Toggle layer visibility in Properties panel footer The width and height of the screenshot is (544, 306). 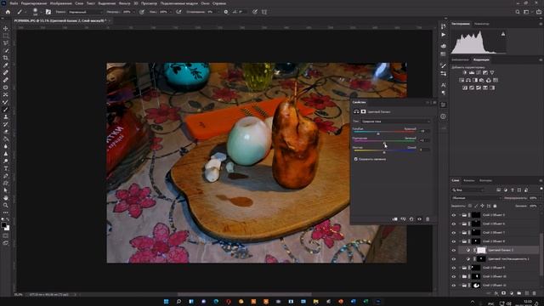[419, 219]
